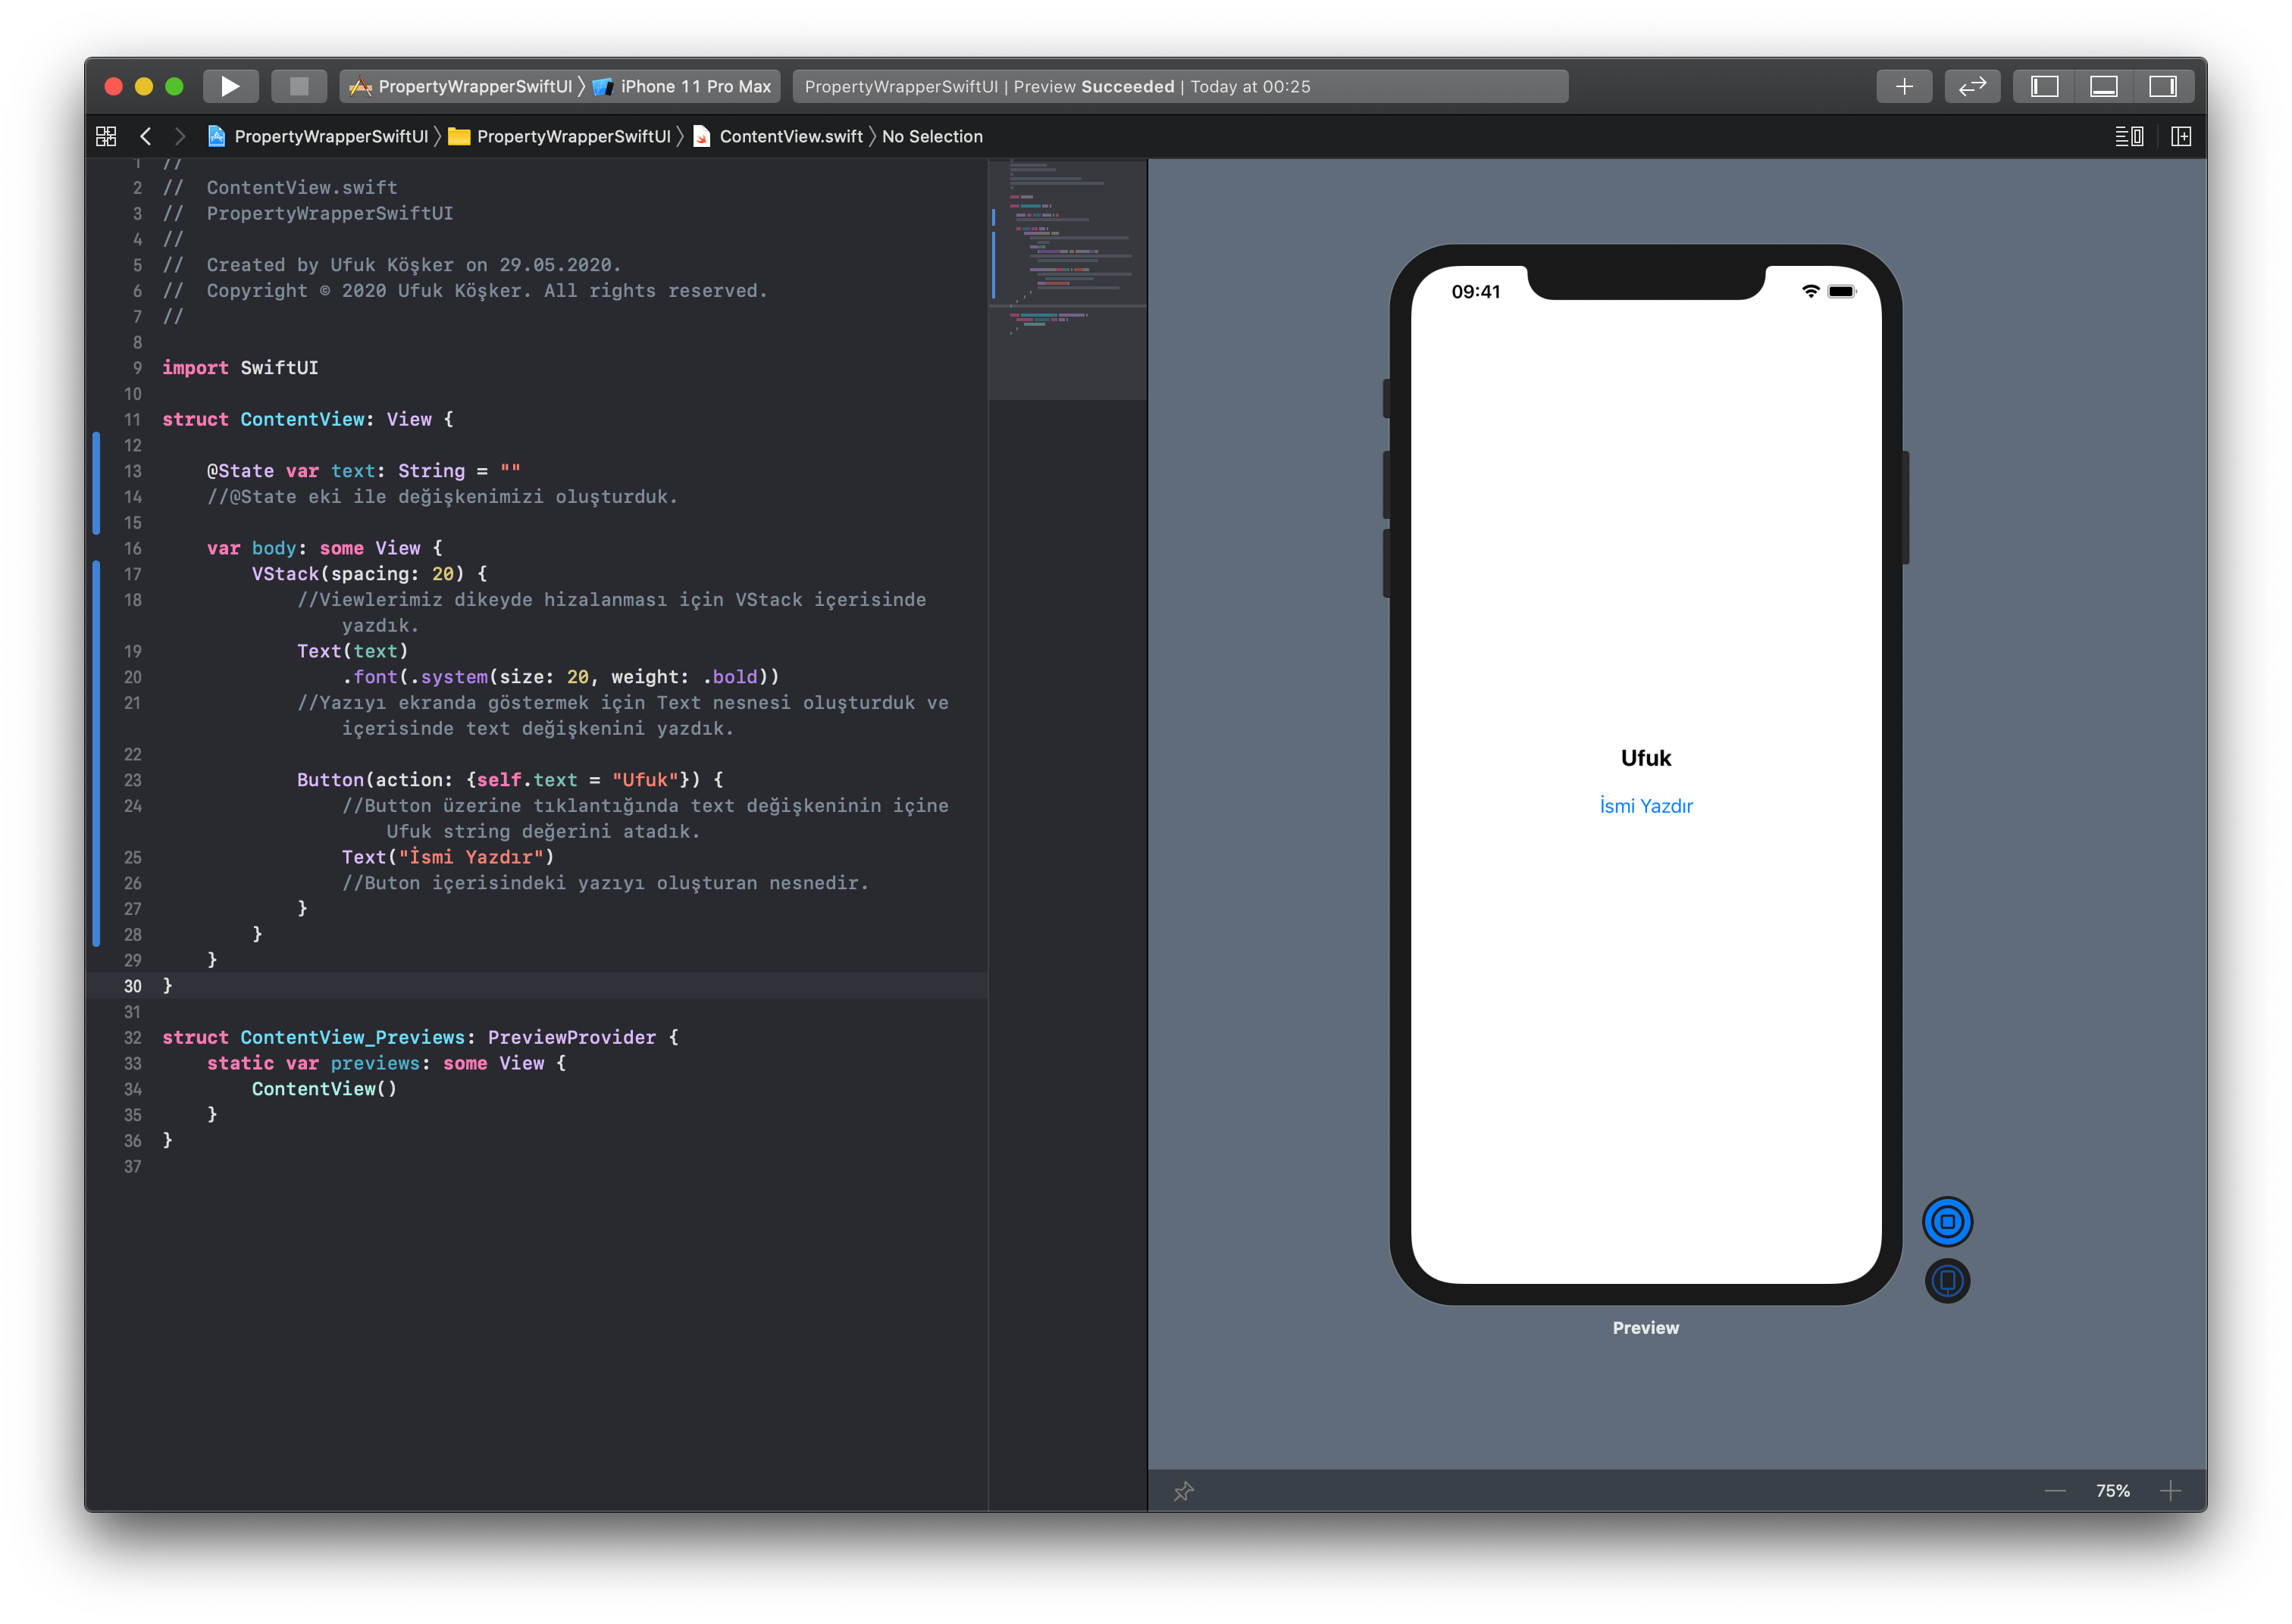Pin the preview with pin icon
The image size is (2292, 1624).
[x=1183, y=1491]
